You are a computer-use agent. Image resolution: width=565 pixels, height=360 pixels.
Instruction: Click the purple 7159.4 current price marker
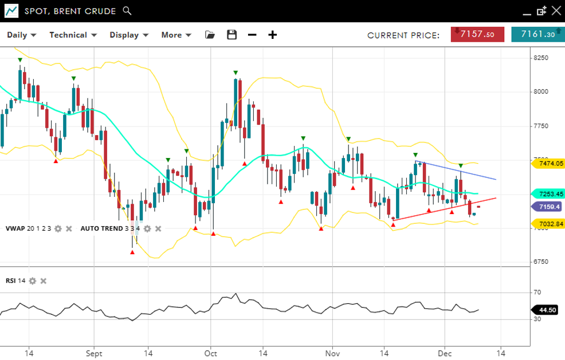(548, 206)
